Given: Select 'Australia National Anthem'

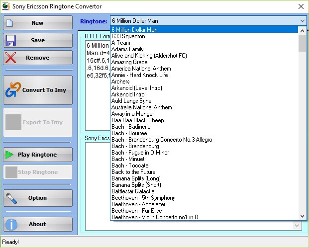Looking at the screenshot, I should click(x=204, y=107).
